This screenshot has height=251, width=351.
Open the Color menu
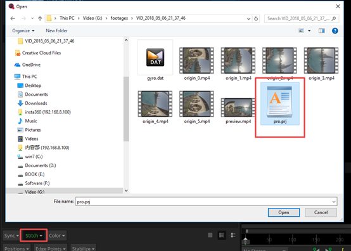56,236
